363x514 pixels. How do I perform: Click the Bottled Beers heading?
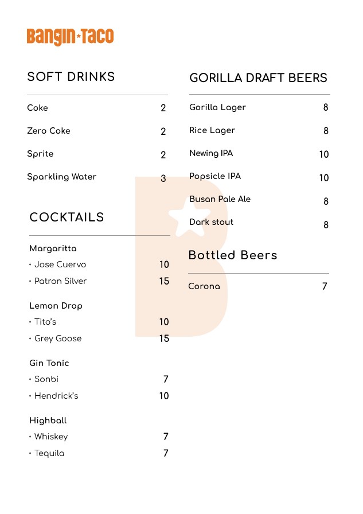233,255
